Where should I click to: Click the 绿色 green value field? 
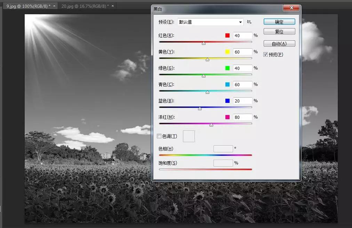(242, 68)
